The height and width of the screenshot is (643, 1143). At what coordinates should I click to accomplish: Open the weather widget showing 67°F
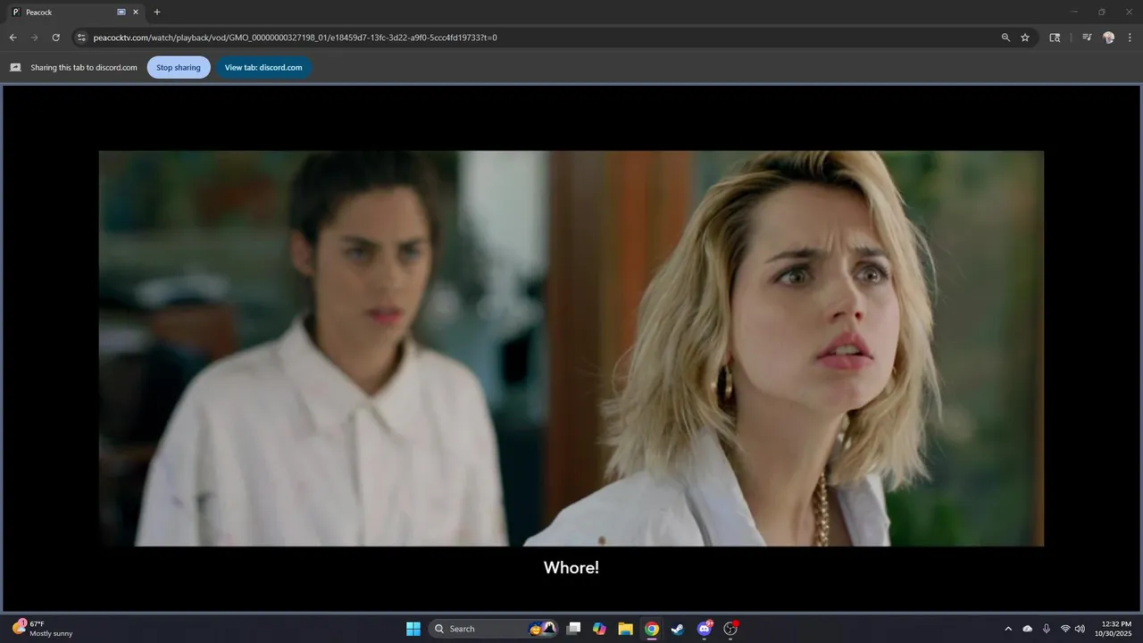coord(42,629)
